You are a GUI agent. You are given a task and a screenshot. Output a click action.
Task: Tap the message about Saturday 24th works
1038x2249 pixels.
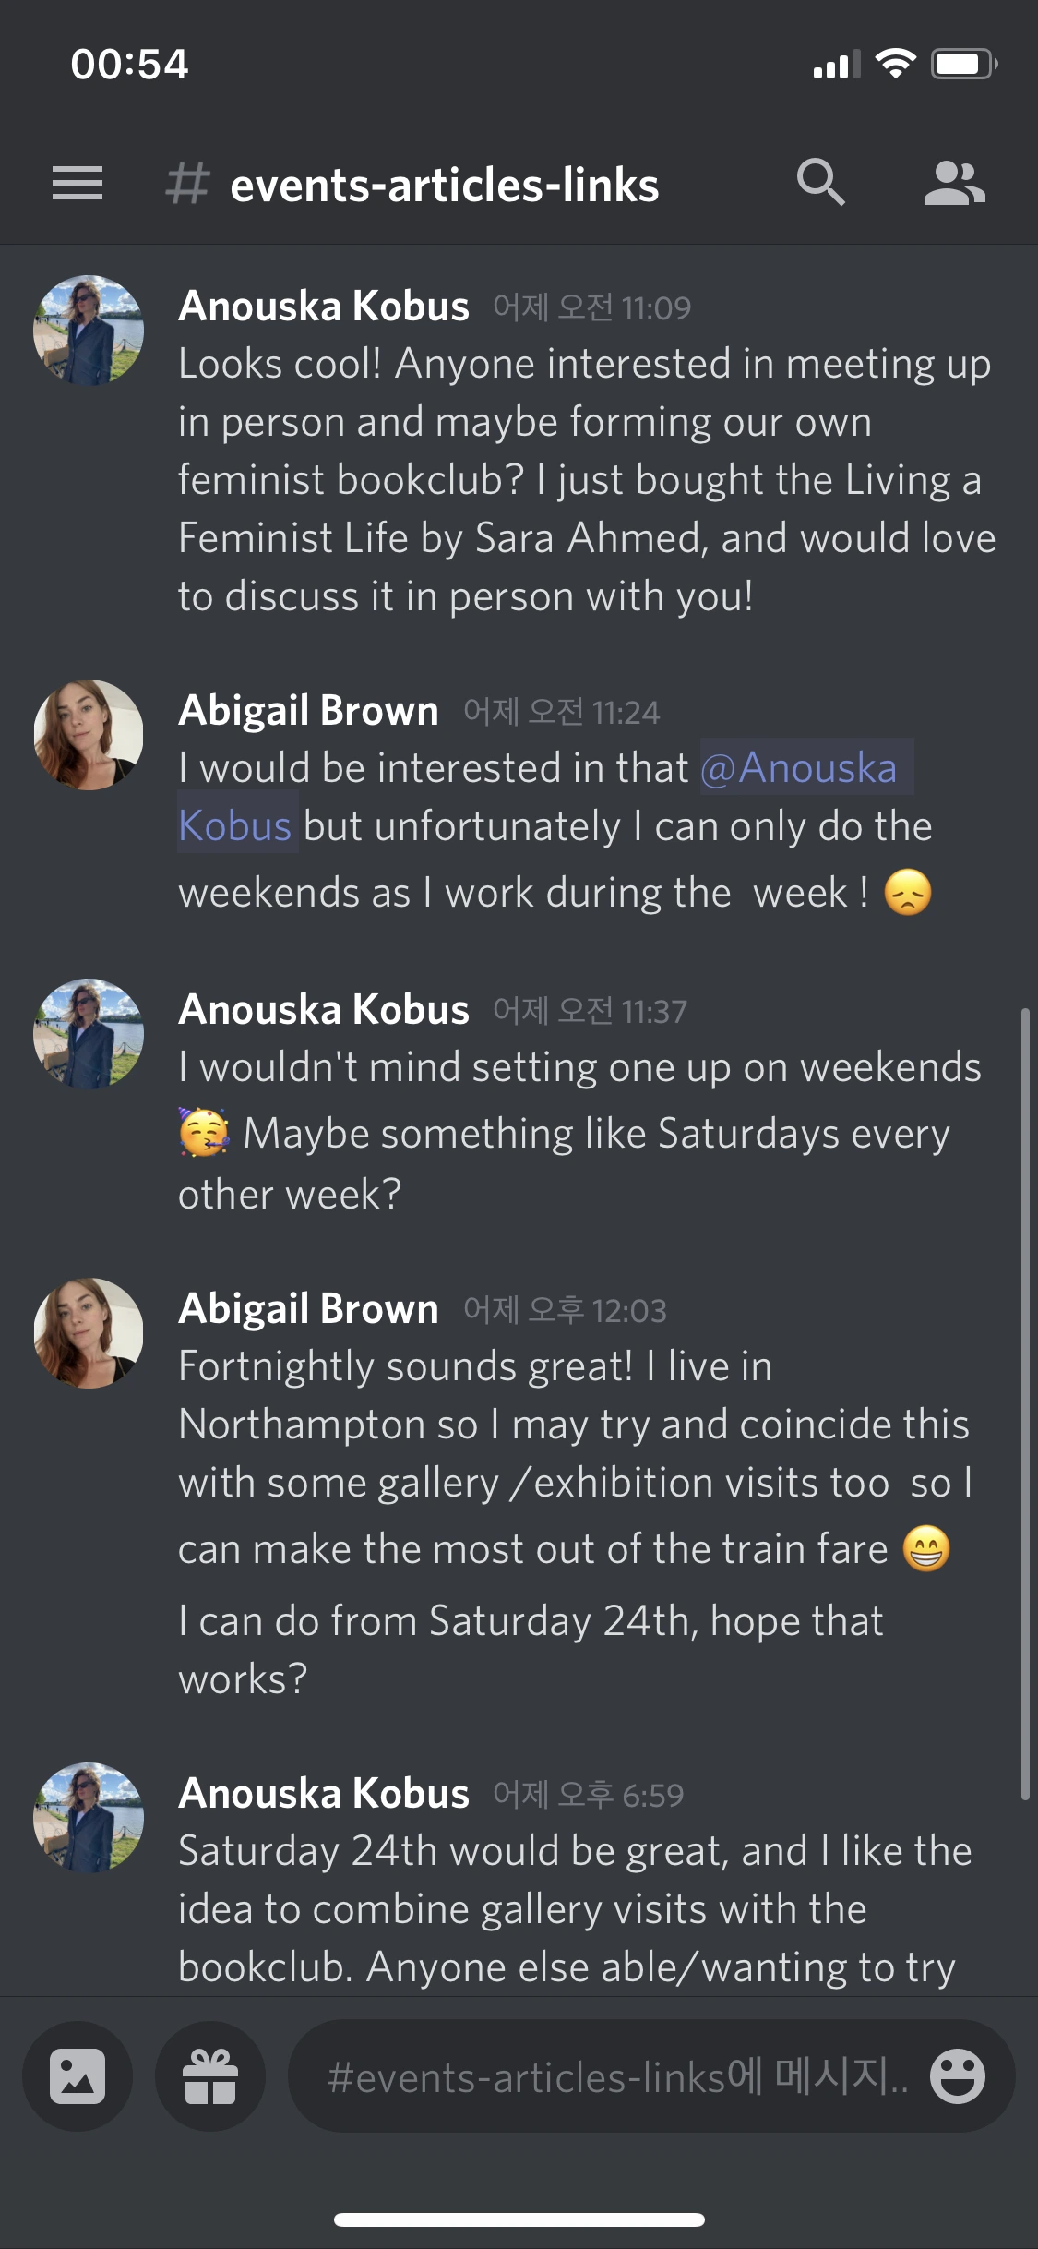point(531,1650)
